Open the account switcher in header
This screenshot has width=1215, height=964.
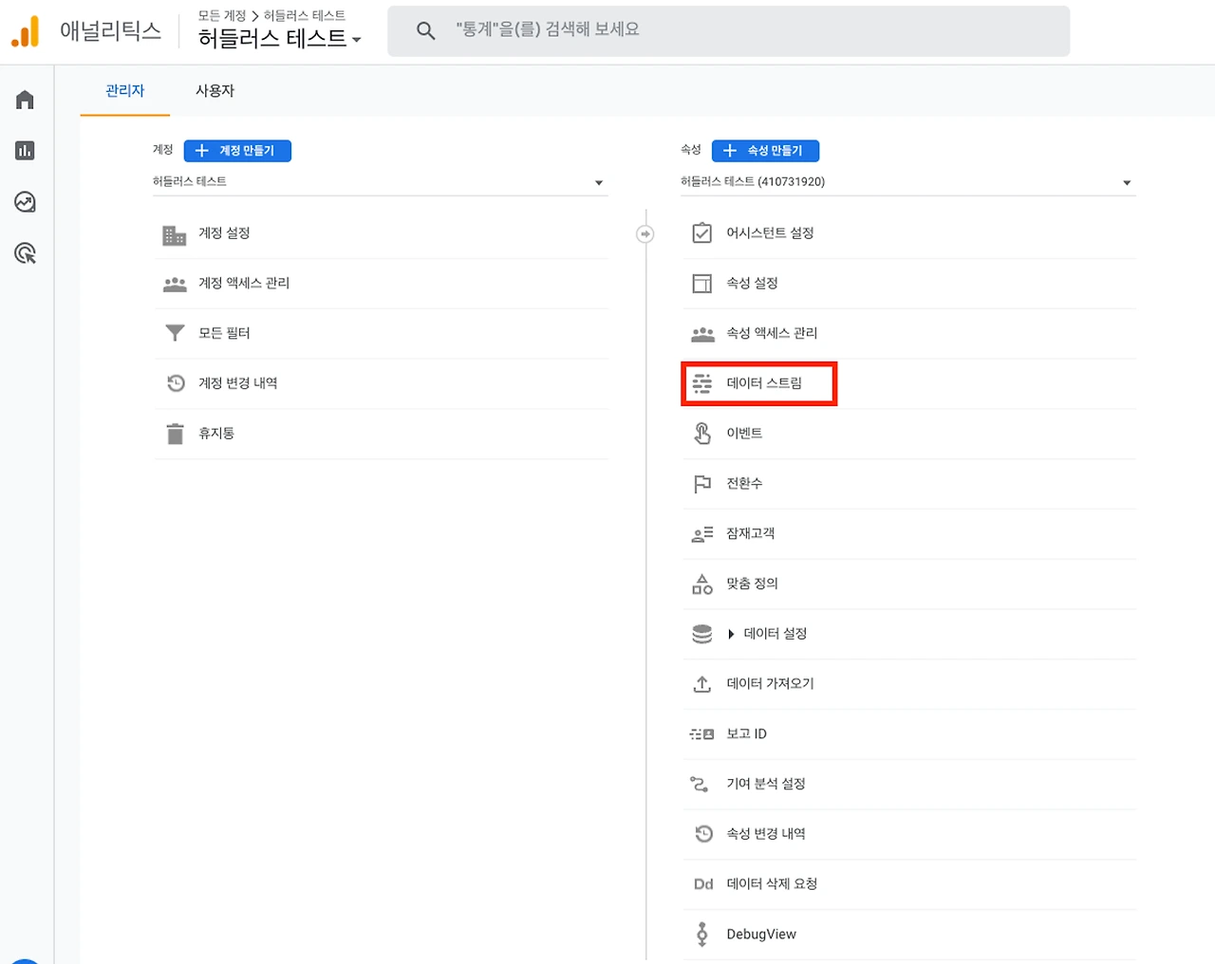279,38
